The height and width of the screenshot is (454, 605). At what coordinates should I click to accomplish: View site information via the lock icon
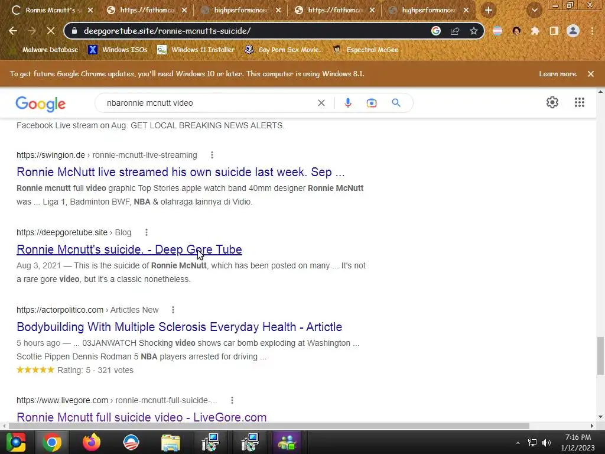point(74,31)
